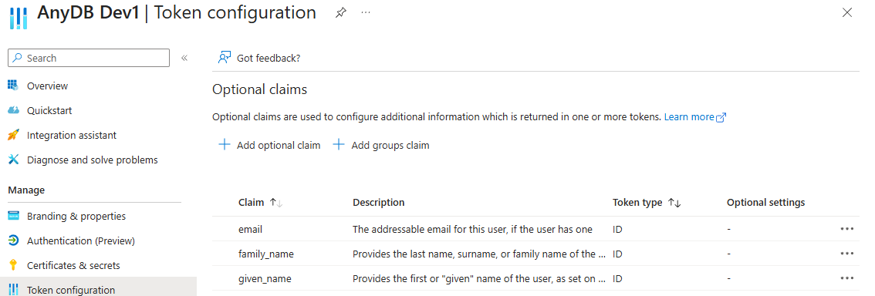Close the Token configuration blade
875x296 pixels.
pos(846,13)
